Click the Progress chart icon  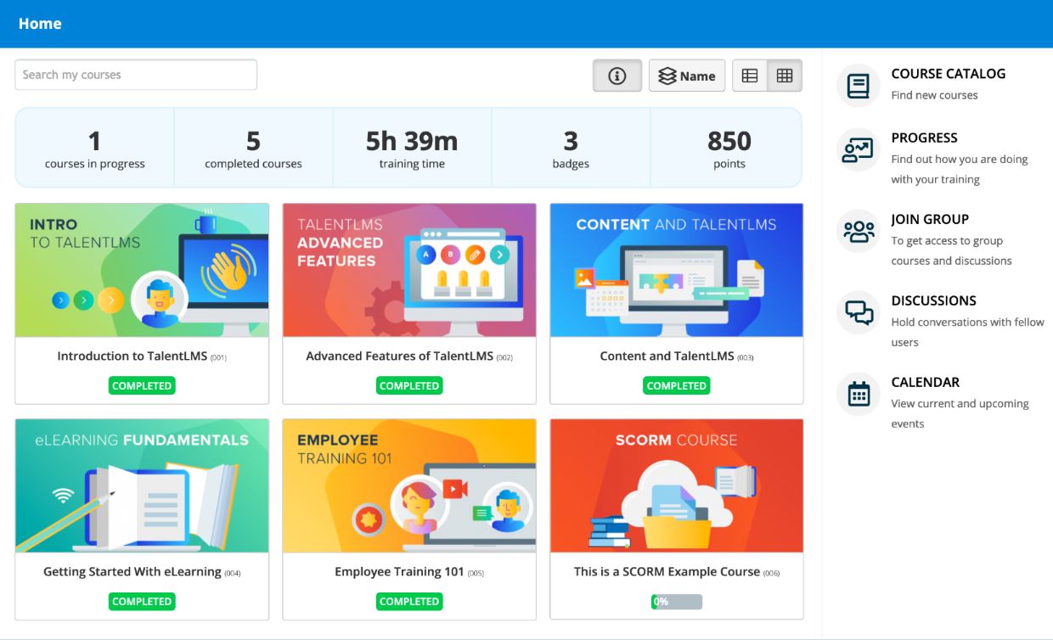tap(859, 150)
